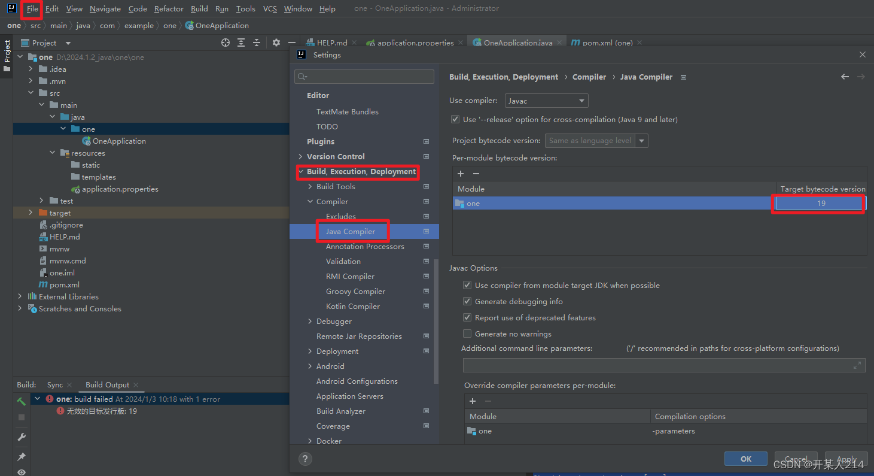Click the Settings search field
874x476 pixels.
pyautogui.click(x=364, y=77)
